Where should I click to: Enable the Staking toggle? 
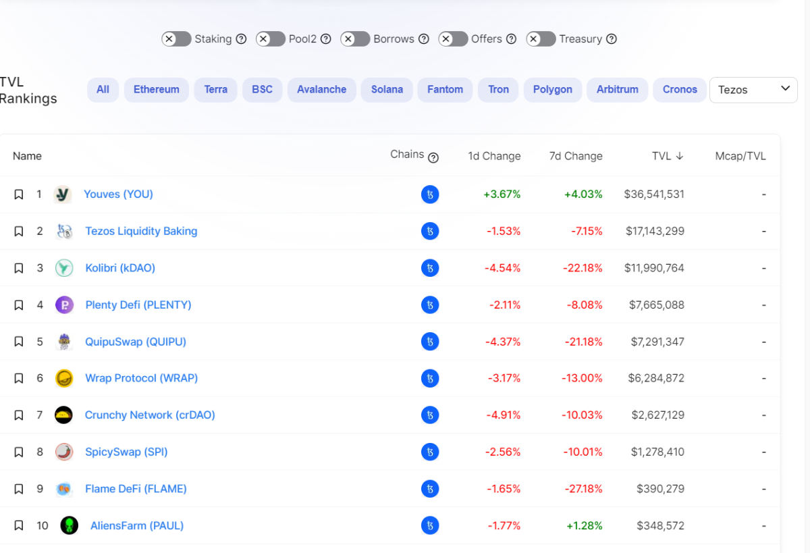pyautogui.click(x=176, y=39)
